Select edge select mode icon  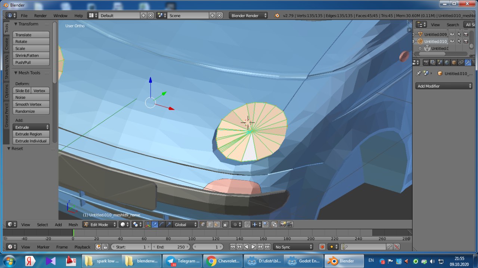pyautogui.click(x=210, y=224)
